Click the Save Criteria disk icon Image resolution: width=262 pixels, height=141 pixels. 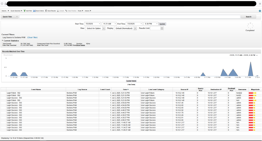34,11
